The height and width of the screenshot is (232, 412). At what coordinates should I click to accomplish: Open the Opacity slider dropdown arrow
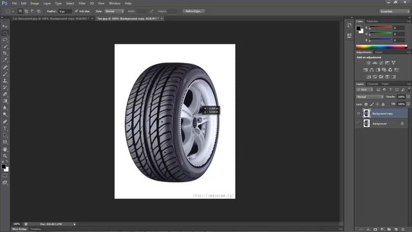408,97
